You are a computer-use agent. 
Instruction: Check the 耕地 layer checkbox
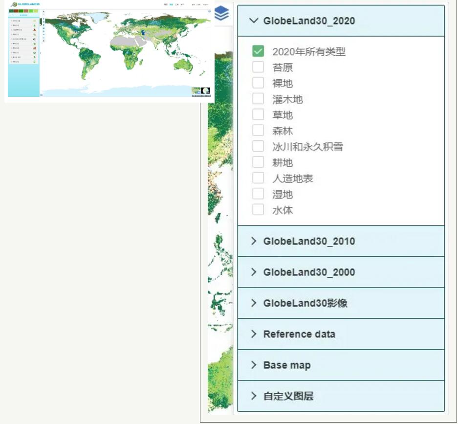point(258,162)
